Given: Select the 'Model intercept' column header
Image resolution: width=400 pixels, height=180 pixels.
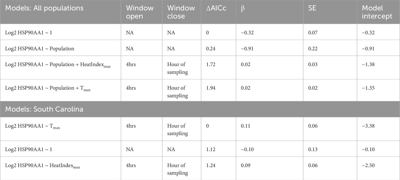Looking at the screenshot, I should 379,12.
